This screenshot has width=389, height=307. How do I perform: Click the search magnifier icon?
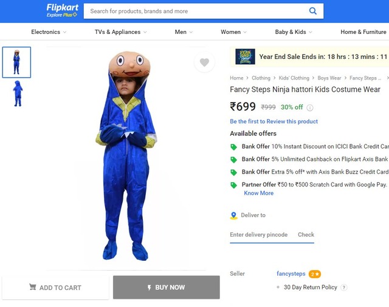313,11
